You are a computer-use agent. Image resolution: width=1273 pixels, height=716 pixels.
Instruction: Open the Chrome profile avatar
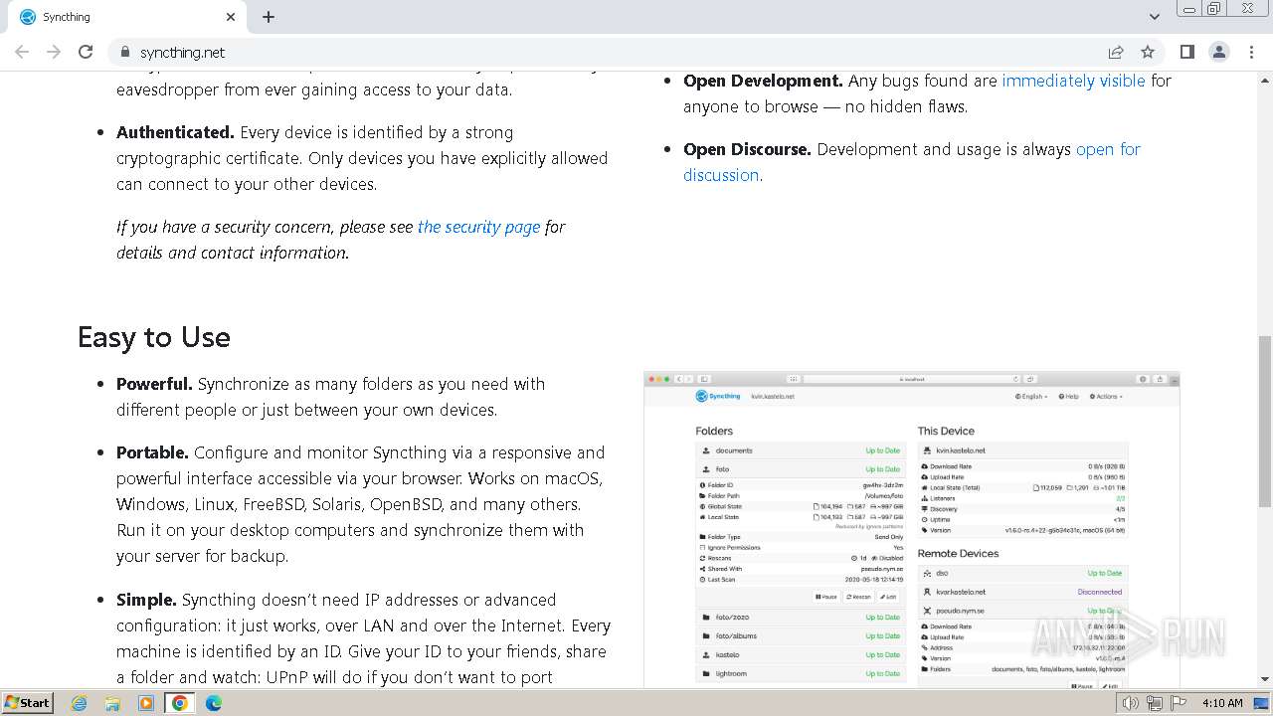(1219, 52)
